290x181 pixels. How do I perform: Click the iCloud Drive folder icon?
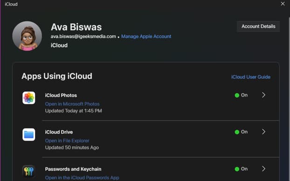[x=29, y=134]
